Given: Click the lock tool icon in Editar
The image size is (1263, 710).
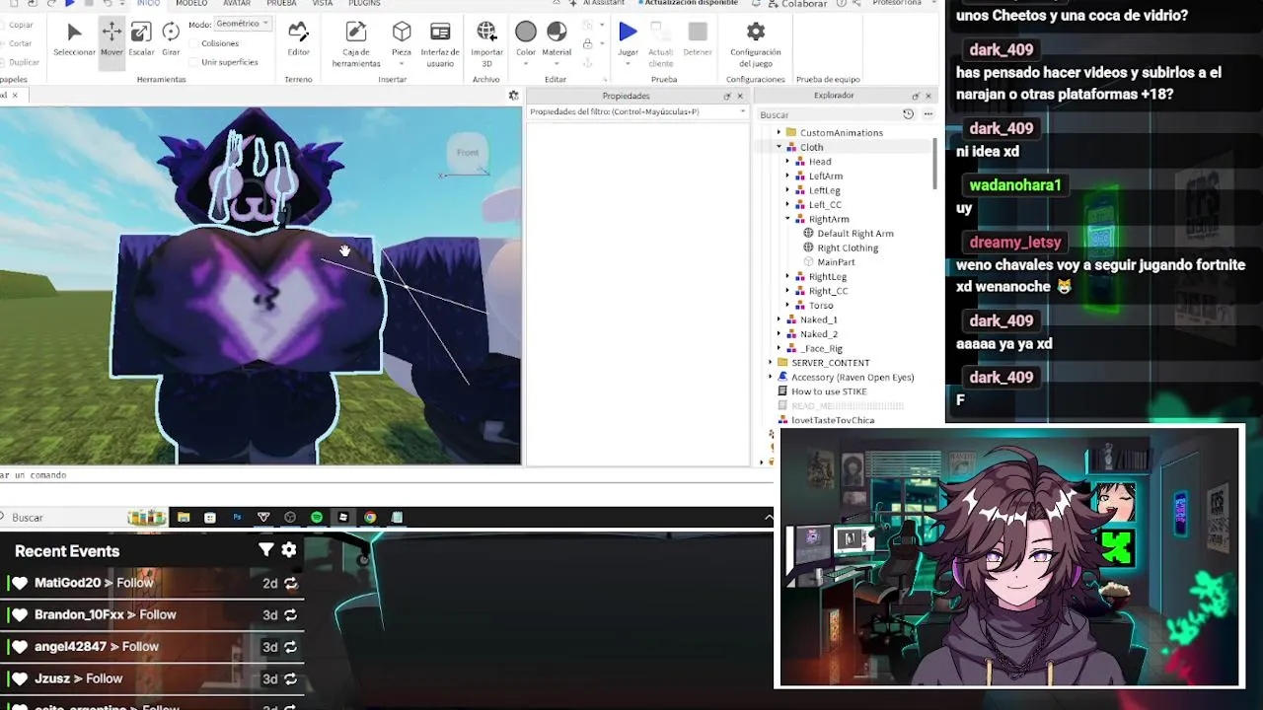Looking at the screenshot, I should pyautogui.click(x=588, y=43).
